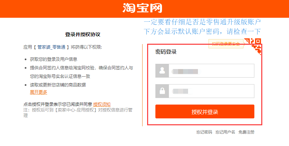
Task: Open the 授权须知 link
Action: 102,104
